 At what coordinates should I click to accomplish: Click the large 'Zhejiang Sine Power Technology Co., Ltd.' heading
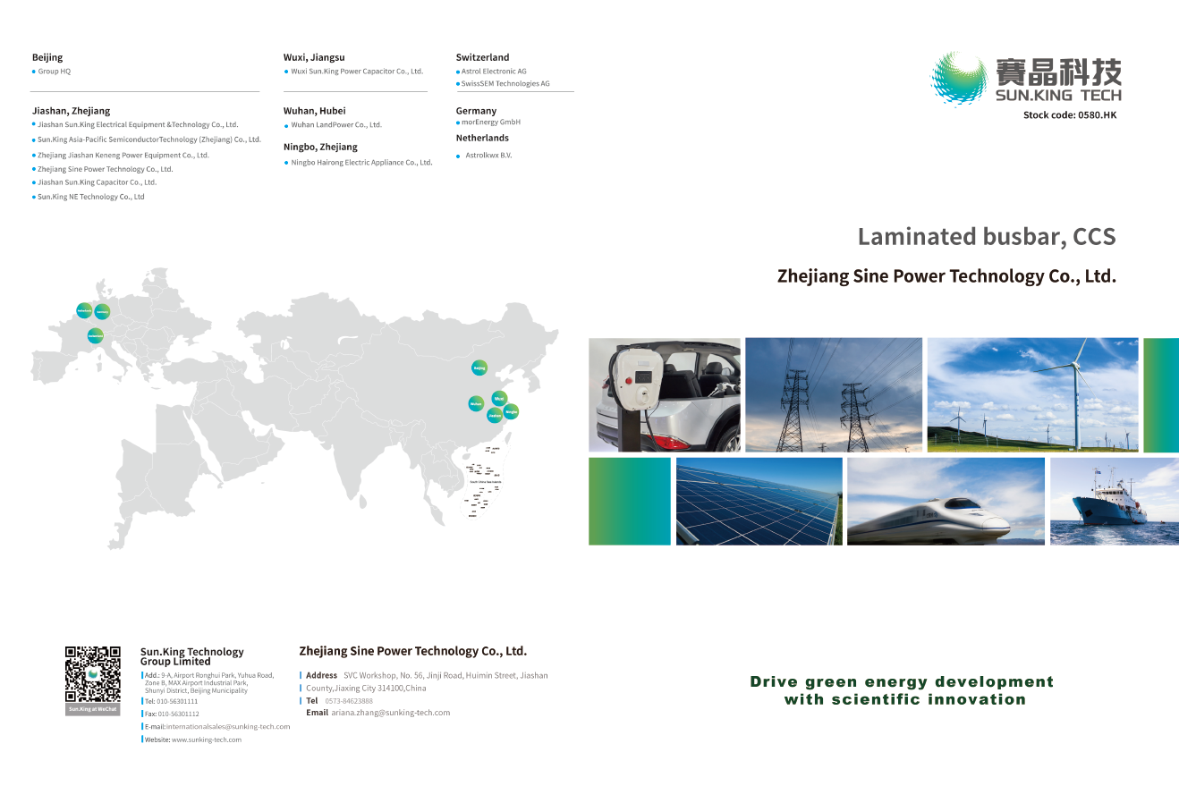(946, 276)
